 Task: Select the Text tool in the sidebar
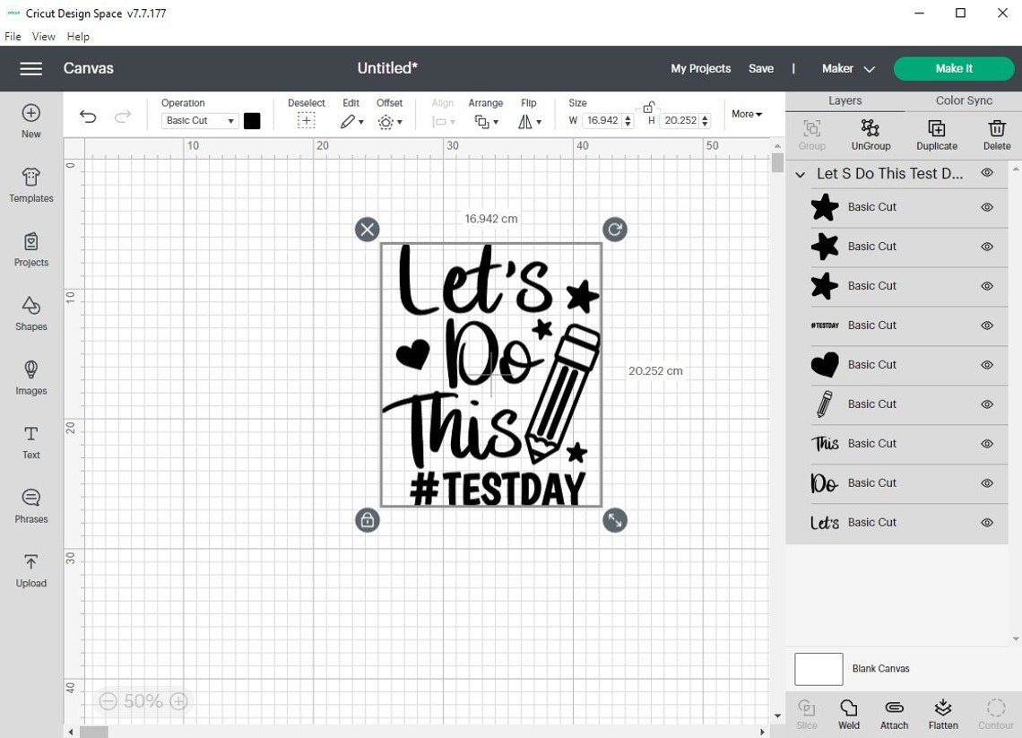tap(30, 442)
